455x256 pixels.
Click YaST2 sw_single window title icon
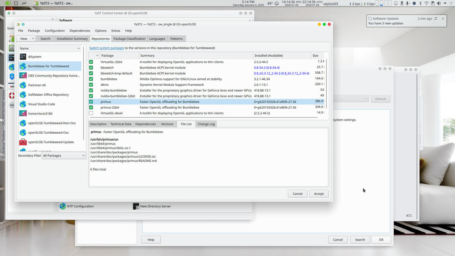click(18, 24)
